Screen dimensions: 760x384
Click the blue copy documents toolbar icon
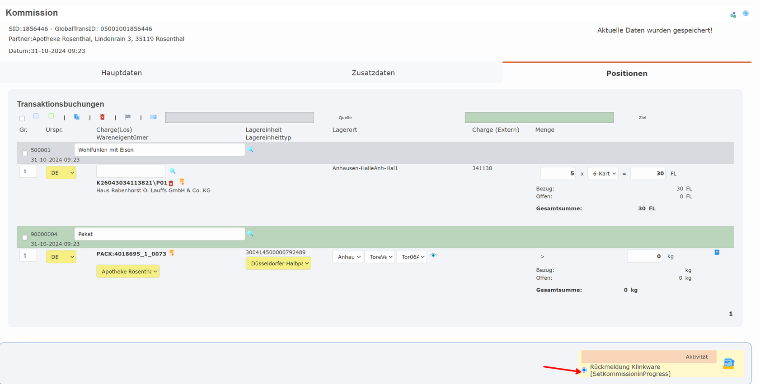click(77, 117)
